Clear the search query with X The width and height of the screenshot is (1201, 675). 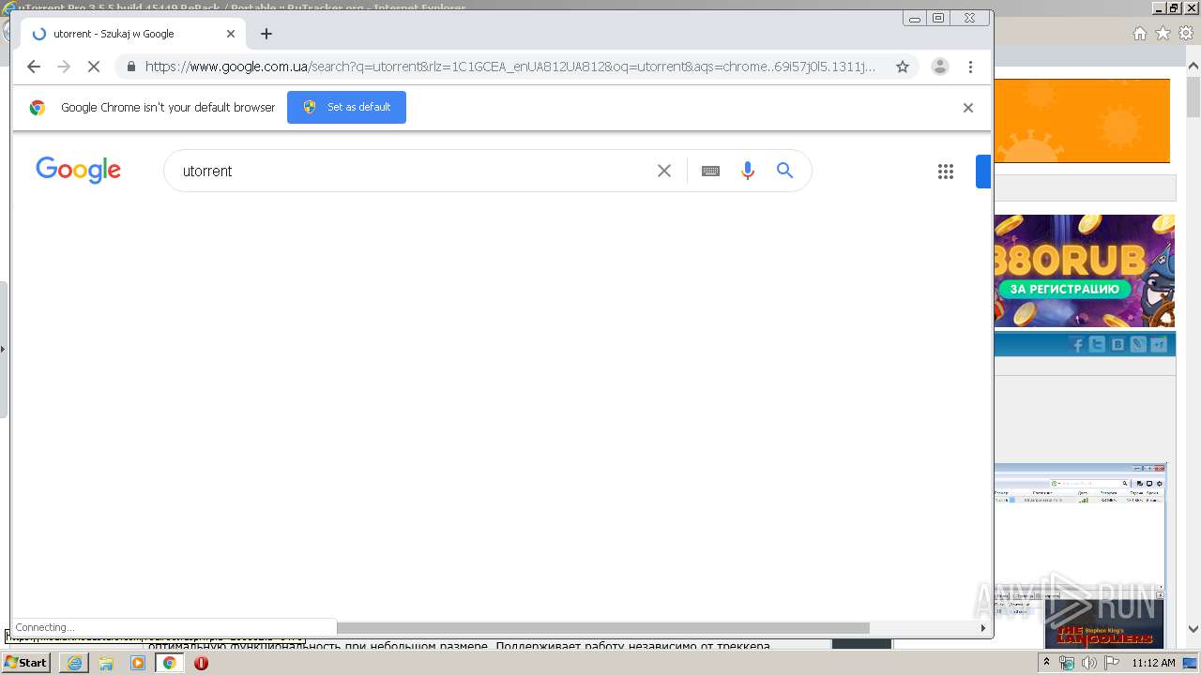coord(664,171)
